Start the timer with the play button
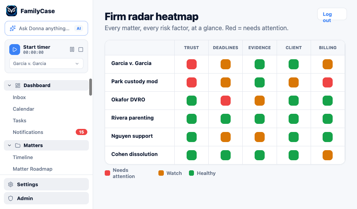 click(15, 50)
